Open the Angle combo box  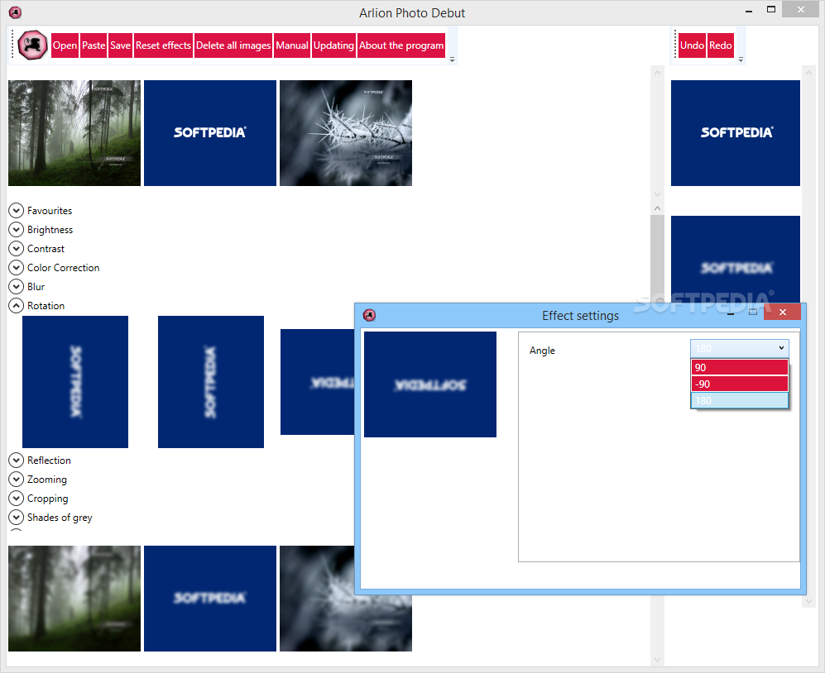(x=739, y=348)
